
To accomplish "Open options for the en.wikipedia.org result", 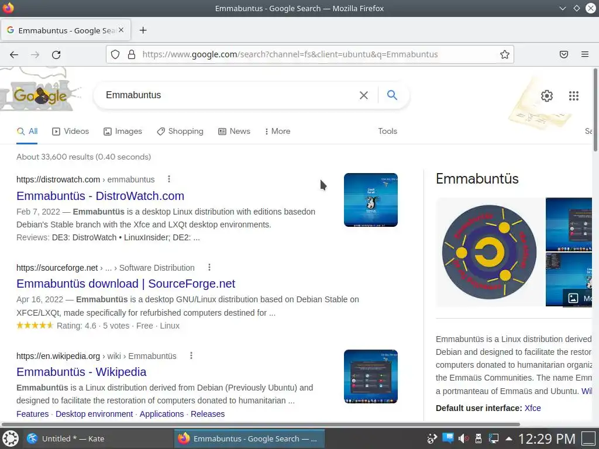I will pyautogui.click(x=191, y=356).
